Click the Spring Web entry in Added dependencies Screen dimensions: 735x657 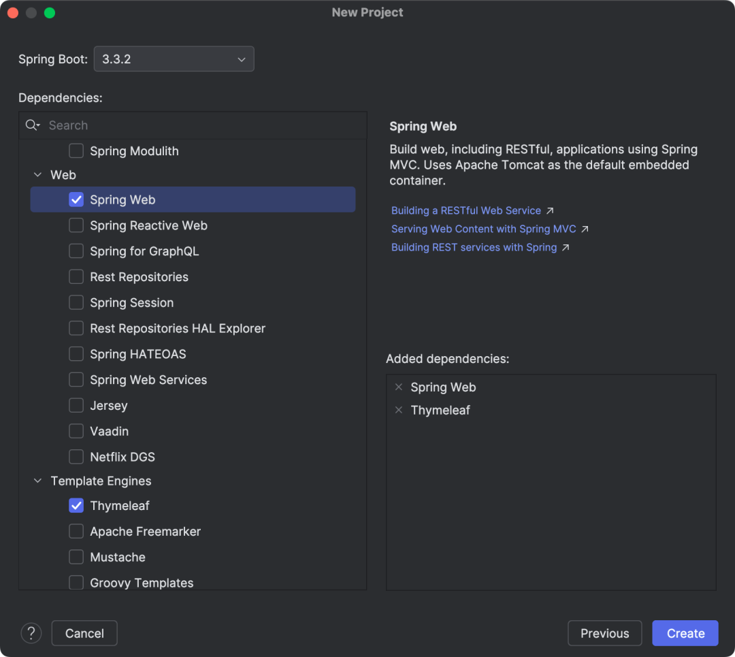pos(443,387)
